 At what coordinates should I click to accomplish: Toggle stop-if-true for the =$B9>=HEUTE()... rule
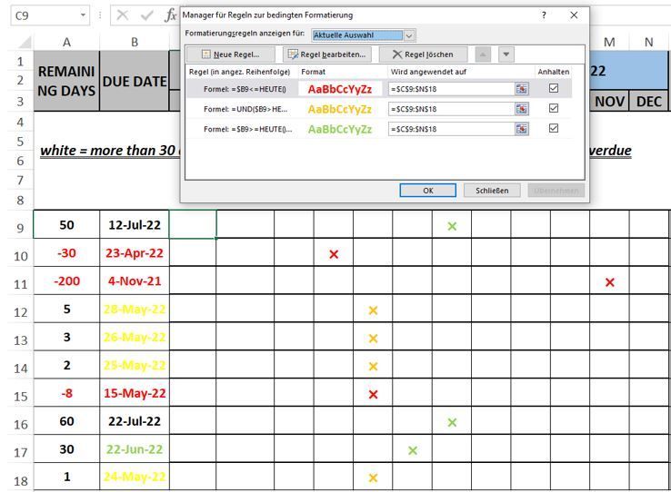point(554,128)
